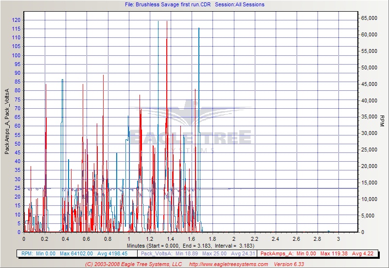
Task: Click the 'RPM: Min 0.00' legend entry
Action: click(x=38, y=253)
